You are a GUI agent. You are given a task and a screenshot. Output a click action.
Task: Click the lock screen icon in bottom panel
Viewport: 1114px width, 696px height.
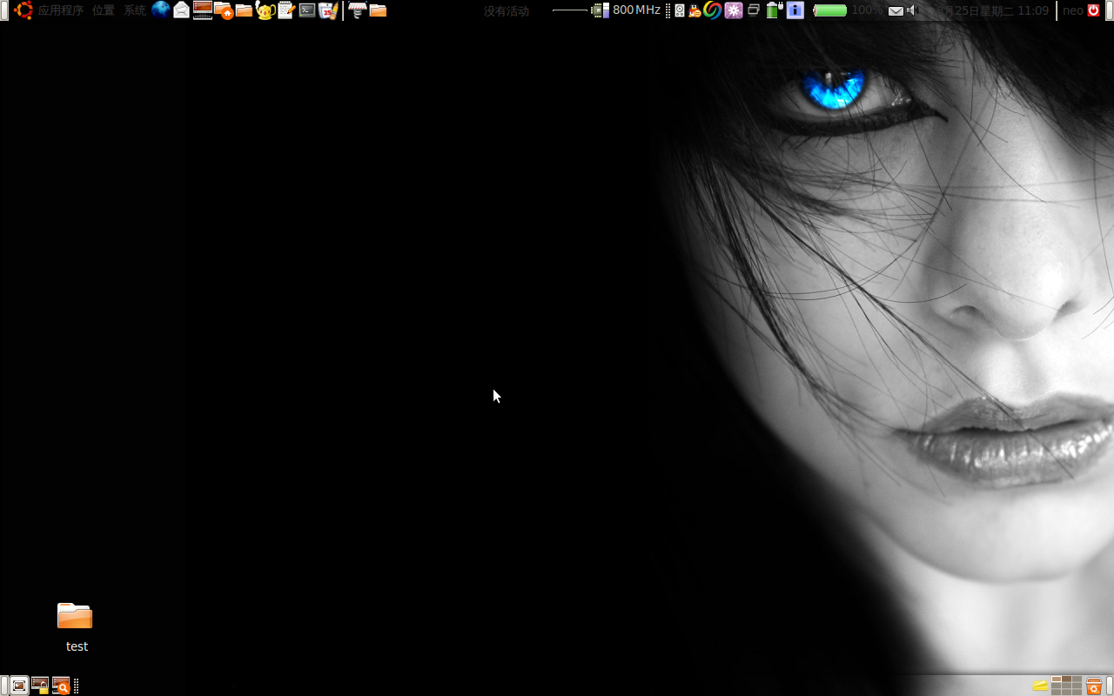pos(40,686)
